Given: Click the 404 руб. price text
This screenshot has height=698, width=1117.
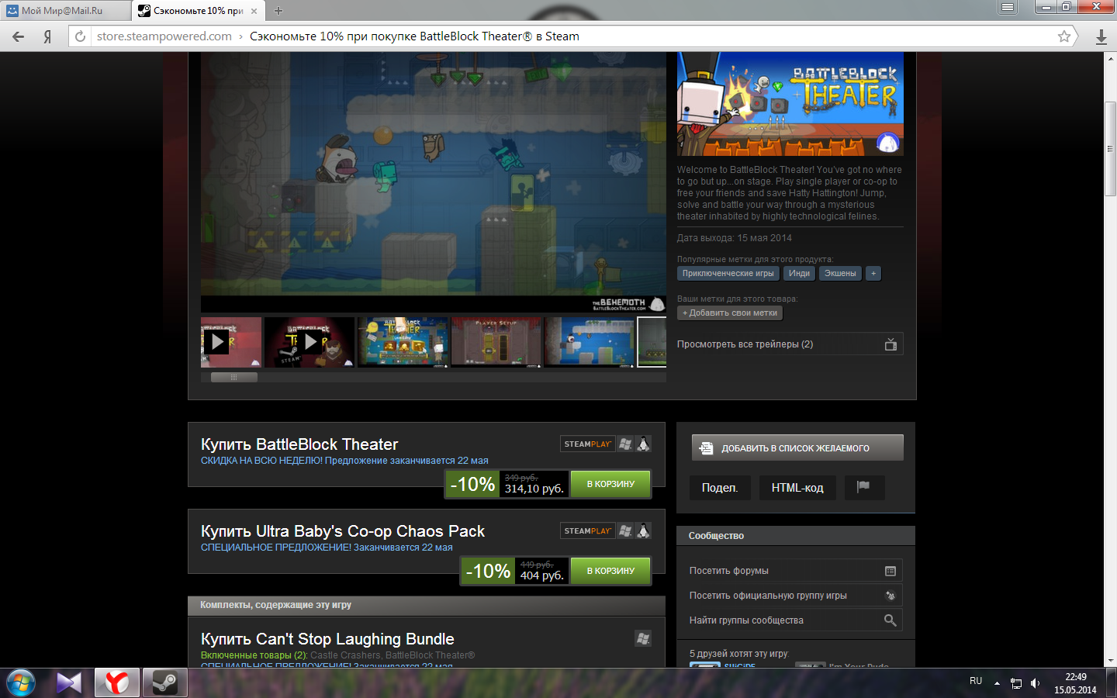Looking at the screenshot, I should click(x=541, y=575).
